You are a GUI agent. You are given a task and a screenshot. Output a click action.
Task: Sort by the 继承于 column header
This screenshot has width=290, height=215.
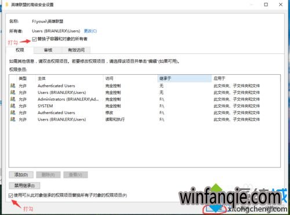pos(184,78)
